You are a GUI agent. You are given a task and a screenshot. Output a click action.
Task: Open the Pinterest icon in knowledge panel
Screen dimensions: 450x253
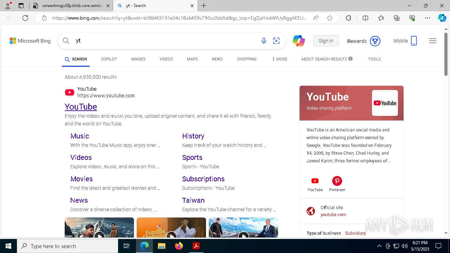[x=337, y=181]
